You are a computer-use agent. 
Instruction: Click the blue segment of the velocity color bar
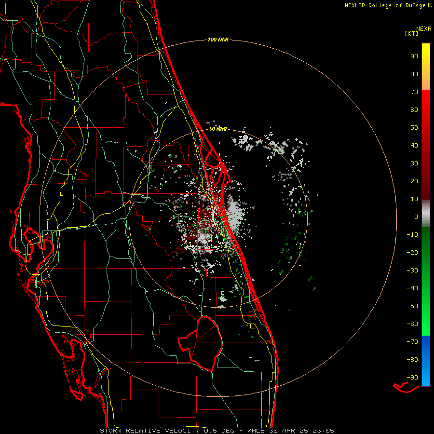tap(426, 361)
